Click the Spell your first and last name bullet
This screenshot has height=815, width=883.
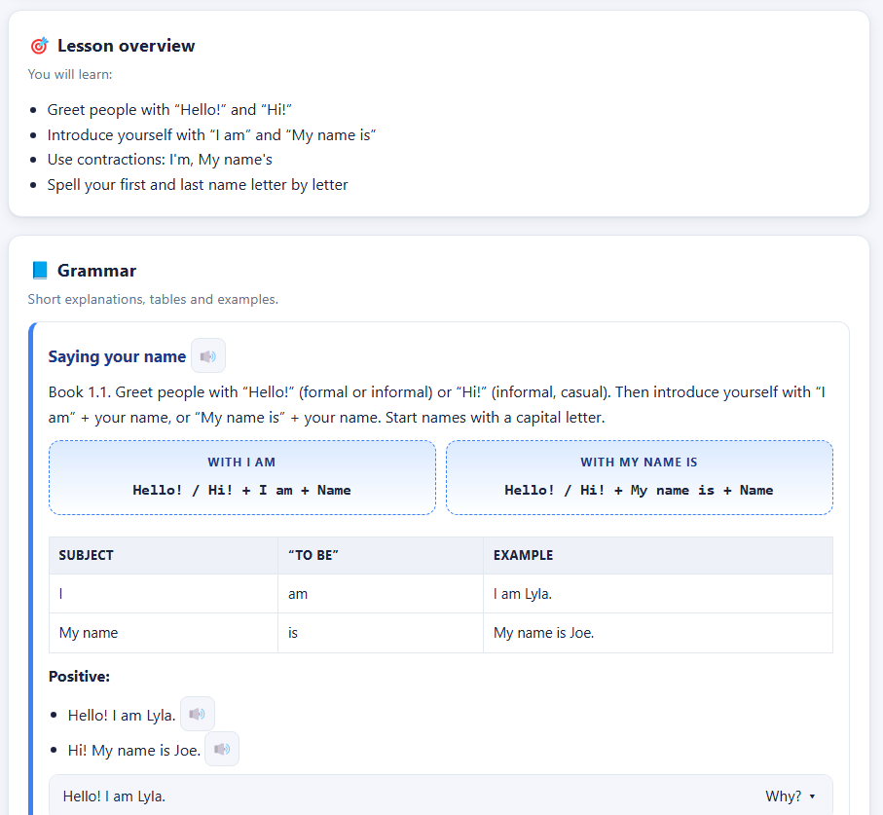point(198,185)
